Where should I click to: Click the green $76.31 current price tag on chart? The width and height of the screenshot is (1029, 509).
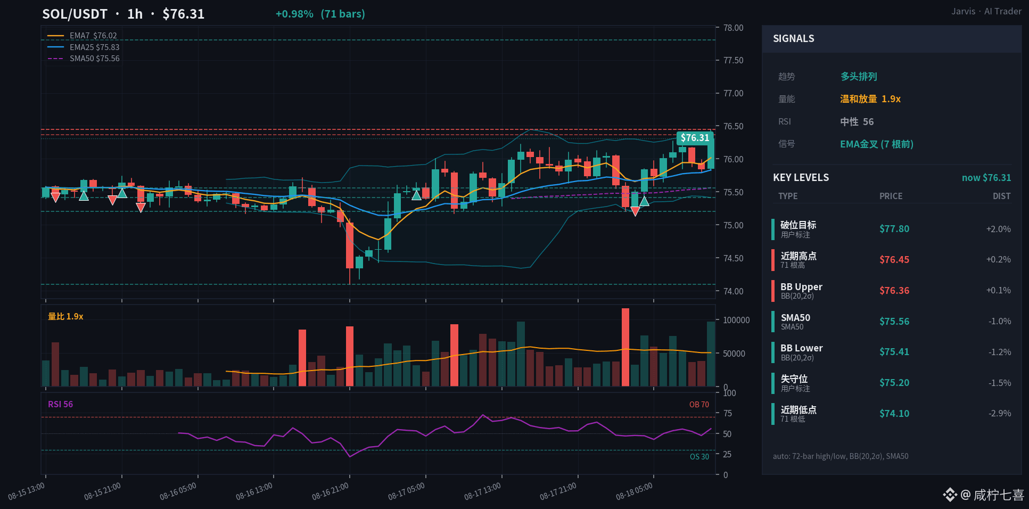[695, 138]
